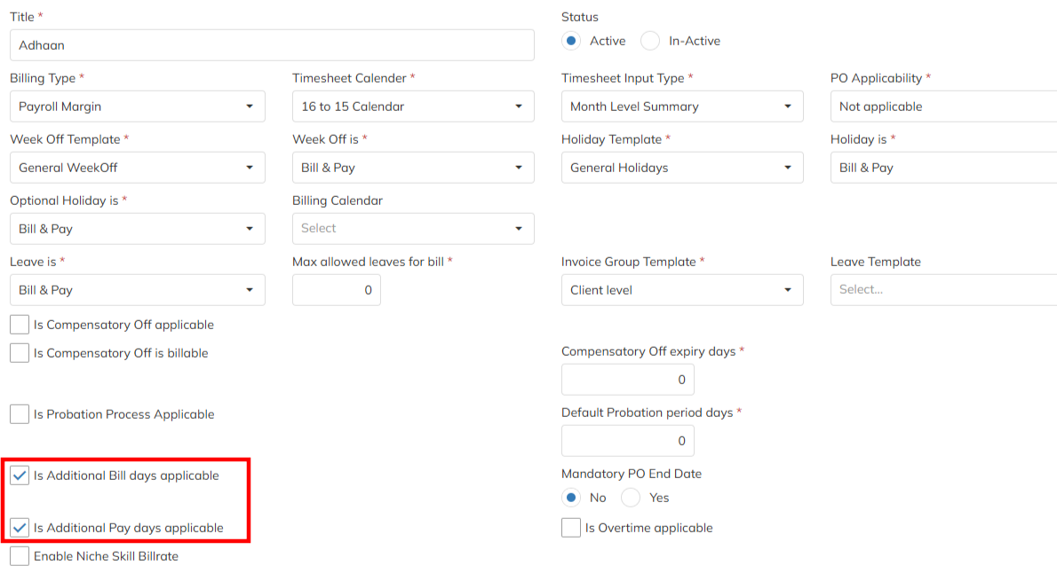The height and width of the screenshot is (581, 1057).
Task: Select the In-Active status option
Action: coord(651,41)
